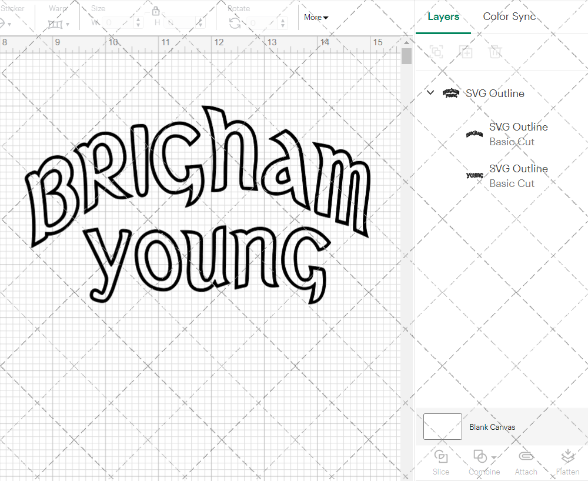
Task: Click the Warp tool icon
Action: pos(56,24)
